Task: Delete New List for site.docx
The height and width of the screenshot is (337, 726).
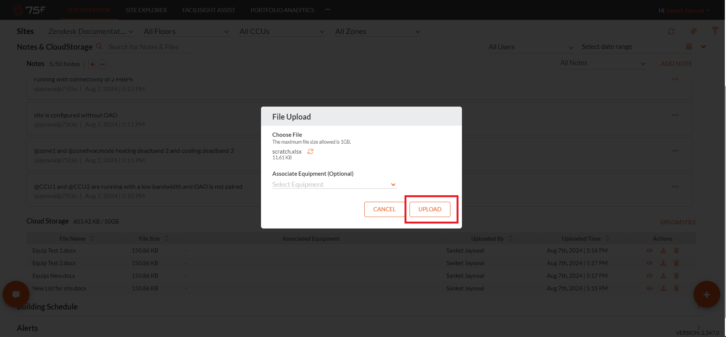Action: click(676, 288)
